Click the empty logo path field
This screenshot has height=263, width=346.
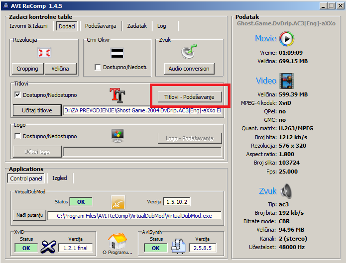pos(142,152)
